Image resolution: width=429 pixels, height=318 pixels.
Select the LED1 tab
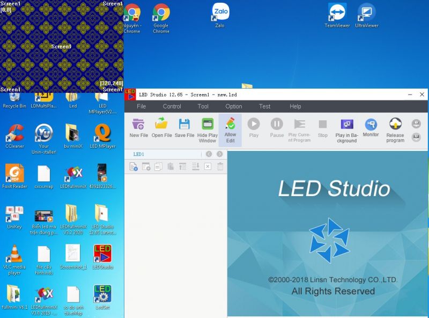pyautogui.click(x=137, y=154)
